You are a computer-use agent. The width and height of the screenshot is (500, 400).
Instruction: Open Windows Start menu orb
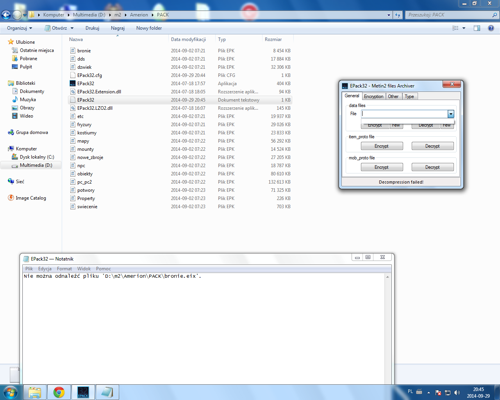click(11, 392)
